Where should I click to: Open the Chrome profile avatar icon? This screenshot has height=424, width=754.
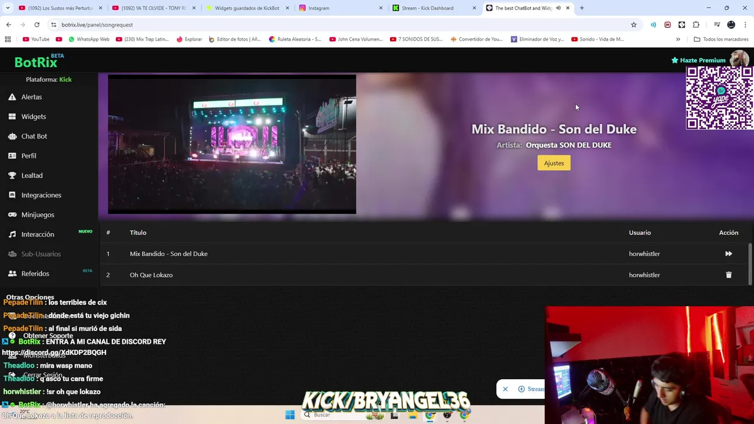coord(731,25)
